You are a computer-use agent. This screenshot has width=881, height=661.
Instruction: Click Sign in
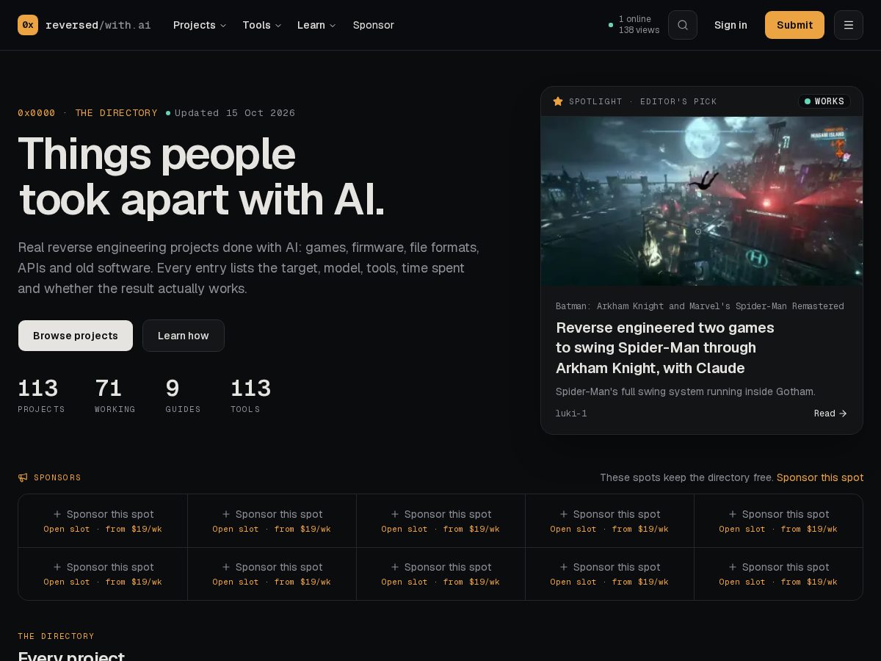[x=730, y=25]
